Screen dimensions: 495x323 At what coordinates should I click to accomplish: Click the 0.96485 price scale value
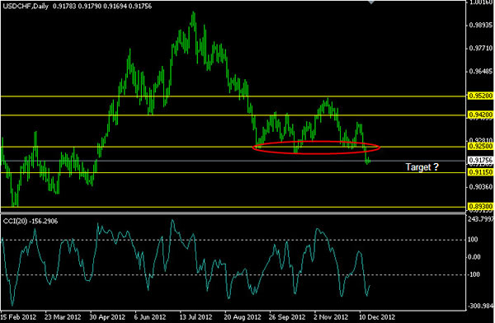point(481,72)
